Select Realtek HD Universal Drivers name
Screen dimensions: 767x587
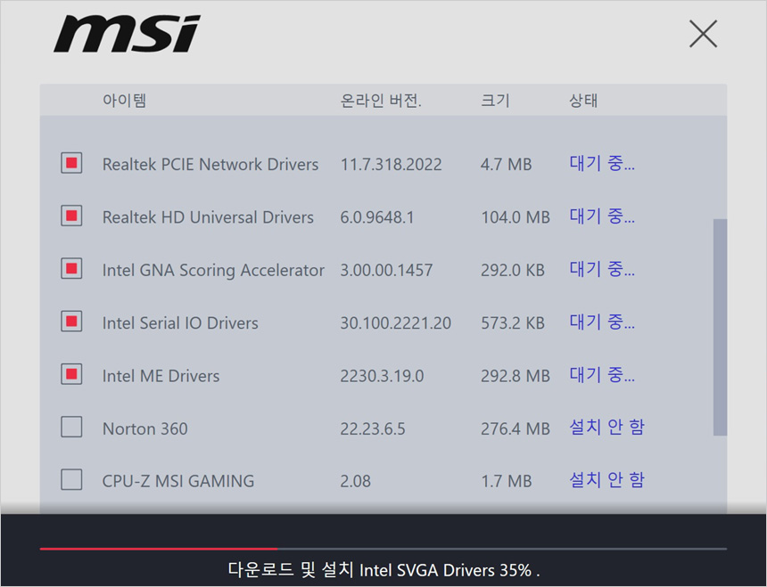[208, 216]
